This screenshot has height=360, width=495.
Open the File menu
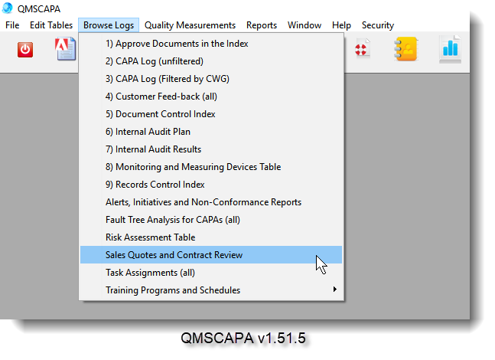[x=12, y=25]
